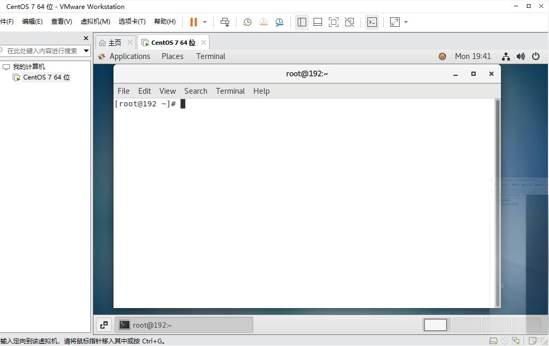549x346 pixels.
Task: Open the library search filter dropdown
Action: point(86,51)
